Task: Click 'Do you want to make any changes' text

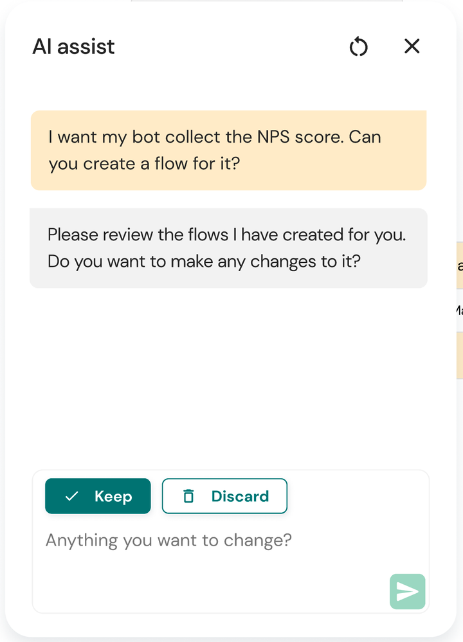Action: 204,262
